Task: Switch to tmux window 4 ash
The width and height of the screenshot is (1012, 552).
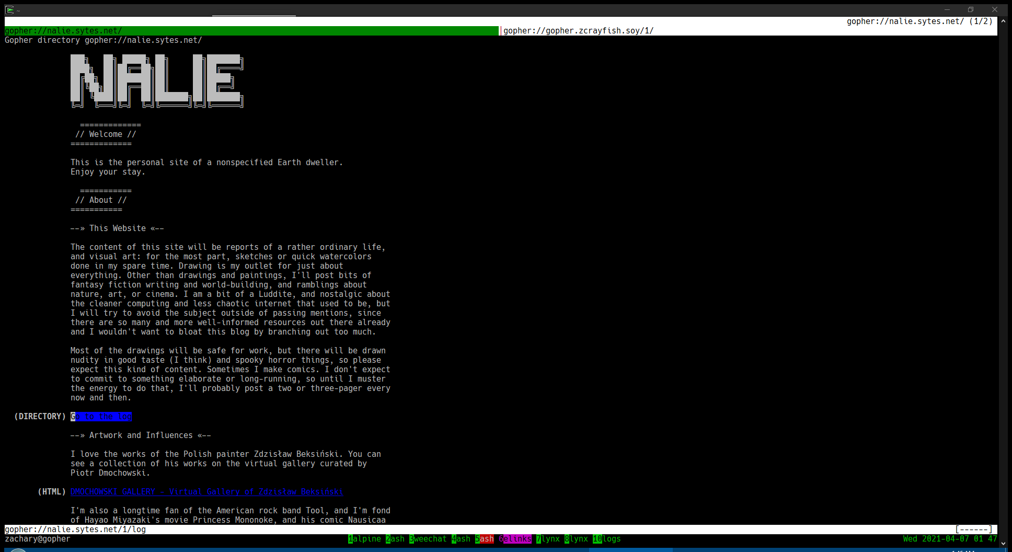Action: pyautogui.click(x=461, y=539)
